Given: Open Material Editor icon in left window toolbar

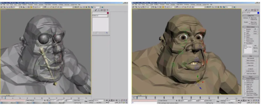Looking at the screenshot, I should [x=89, y=7].
